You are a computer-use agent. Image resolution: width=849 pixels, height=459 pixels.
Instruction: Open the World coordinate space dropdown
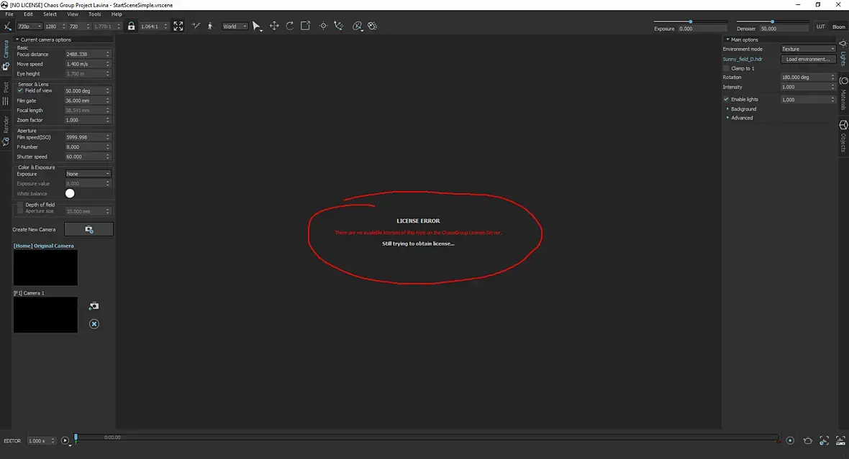(235, 26)
